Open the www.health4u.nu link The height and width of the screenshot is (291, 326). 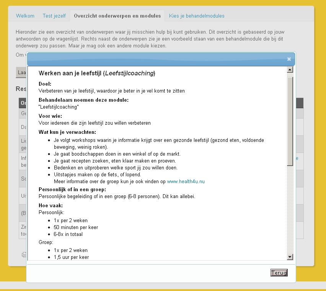(x=186, y=182)
